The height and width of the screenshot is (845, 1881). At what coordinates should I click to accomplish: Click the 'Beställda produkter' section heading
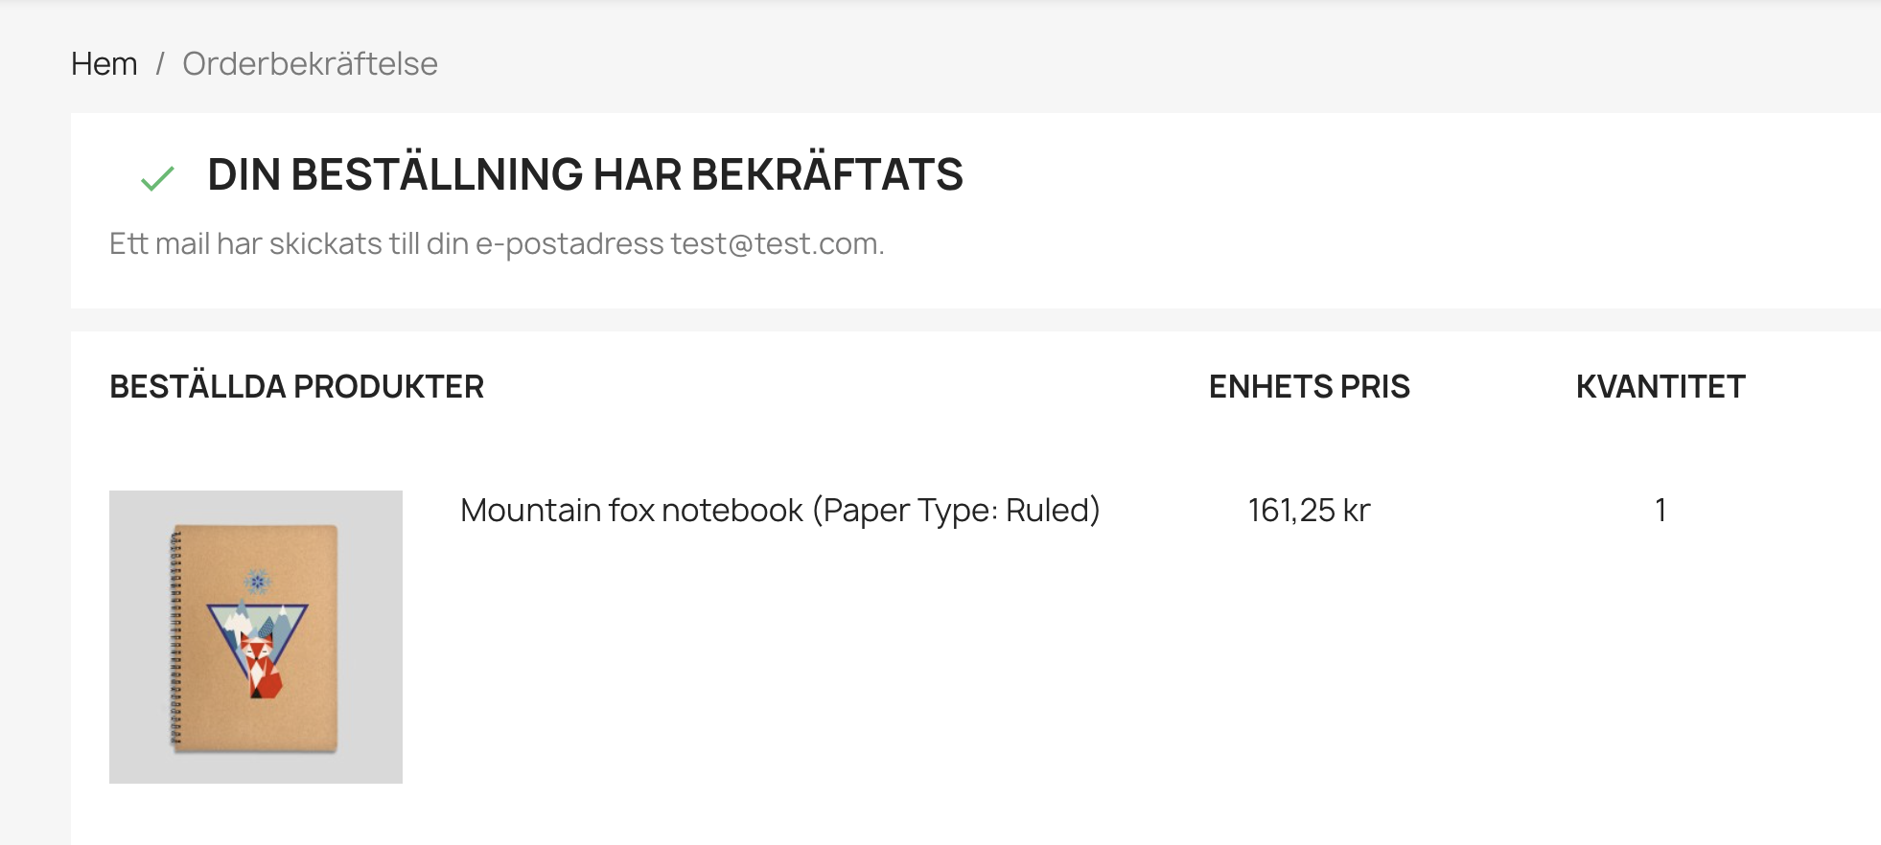click(x=296, y=387)
